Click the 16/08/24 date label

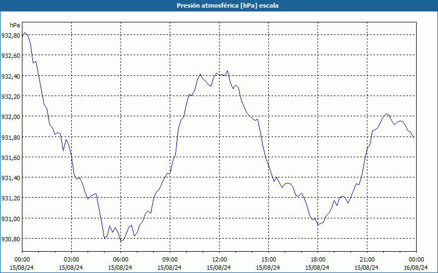point(416,268)
